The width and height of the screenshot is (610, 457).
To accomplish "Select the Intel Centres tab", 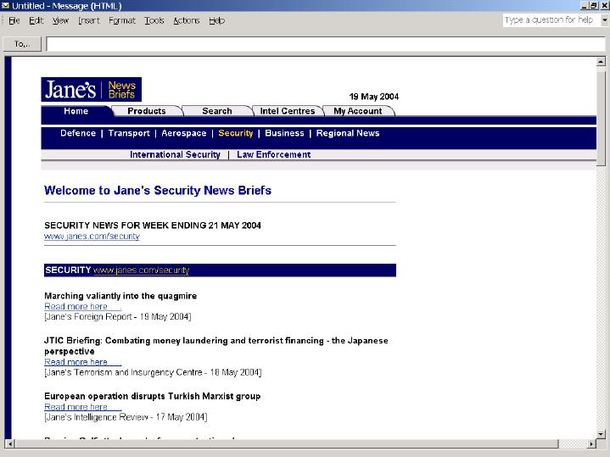I will pos(287,111).
